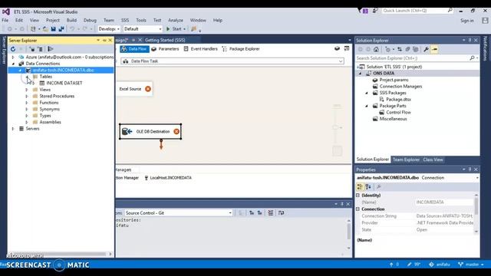Toggle Alphabetical sort in Properties panel
This screenshot has height=276, width=491.
click(368, 187)
